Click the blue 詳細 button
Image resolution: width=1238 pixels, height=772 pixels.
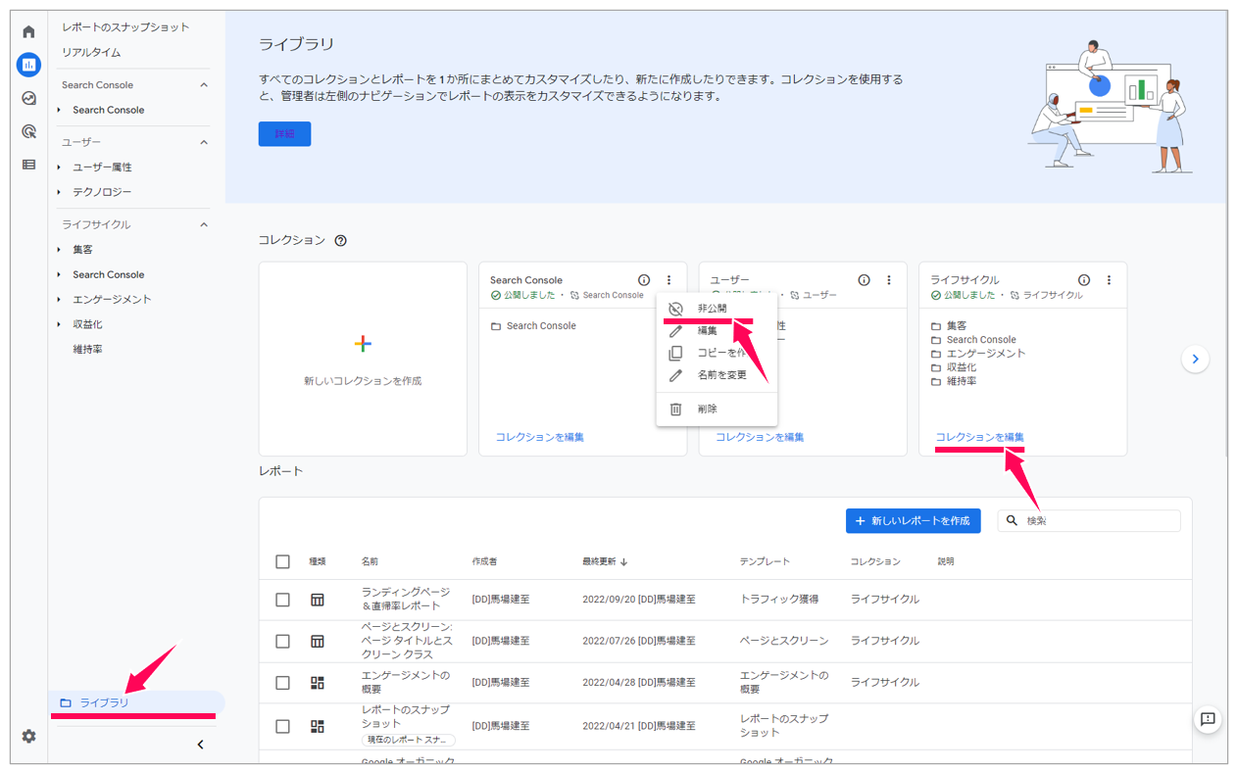284,134
